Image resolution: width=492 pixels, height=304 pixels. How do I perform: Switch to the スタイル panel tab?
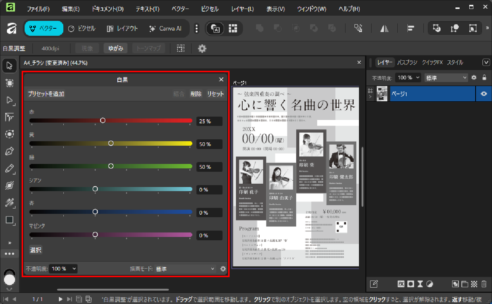[455, 63]
